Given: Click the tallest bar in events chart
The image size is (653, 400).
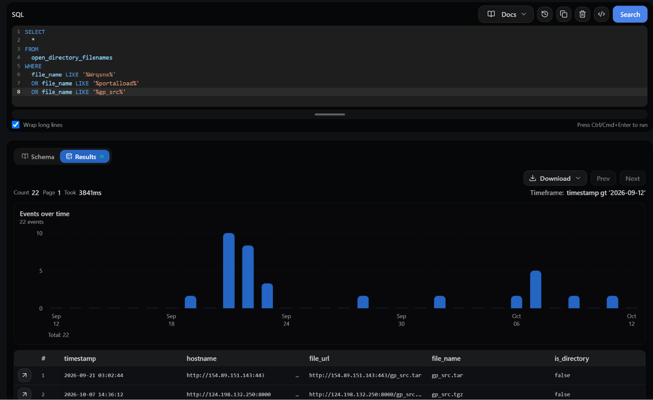Looking at the screenshot, I should pos(229,270).
